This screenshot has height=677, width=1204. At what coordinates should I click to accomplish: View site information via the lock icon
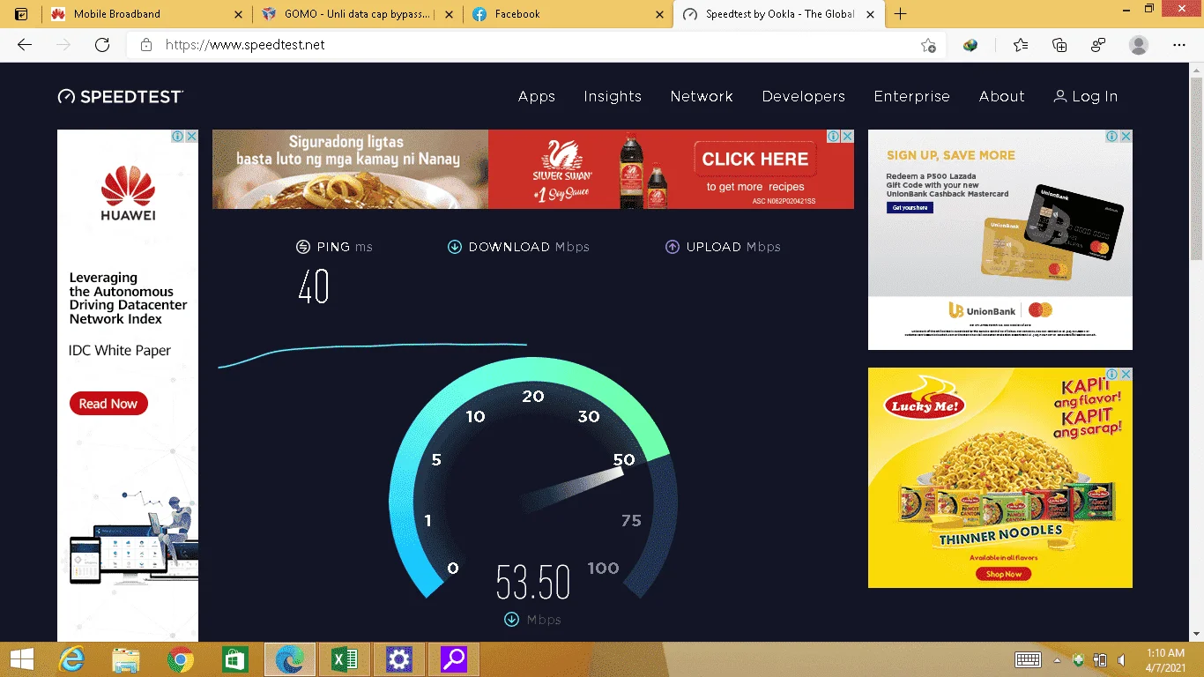point(146,45)
